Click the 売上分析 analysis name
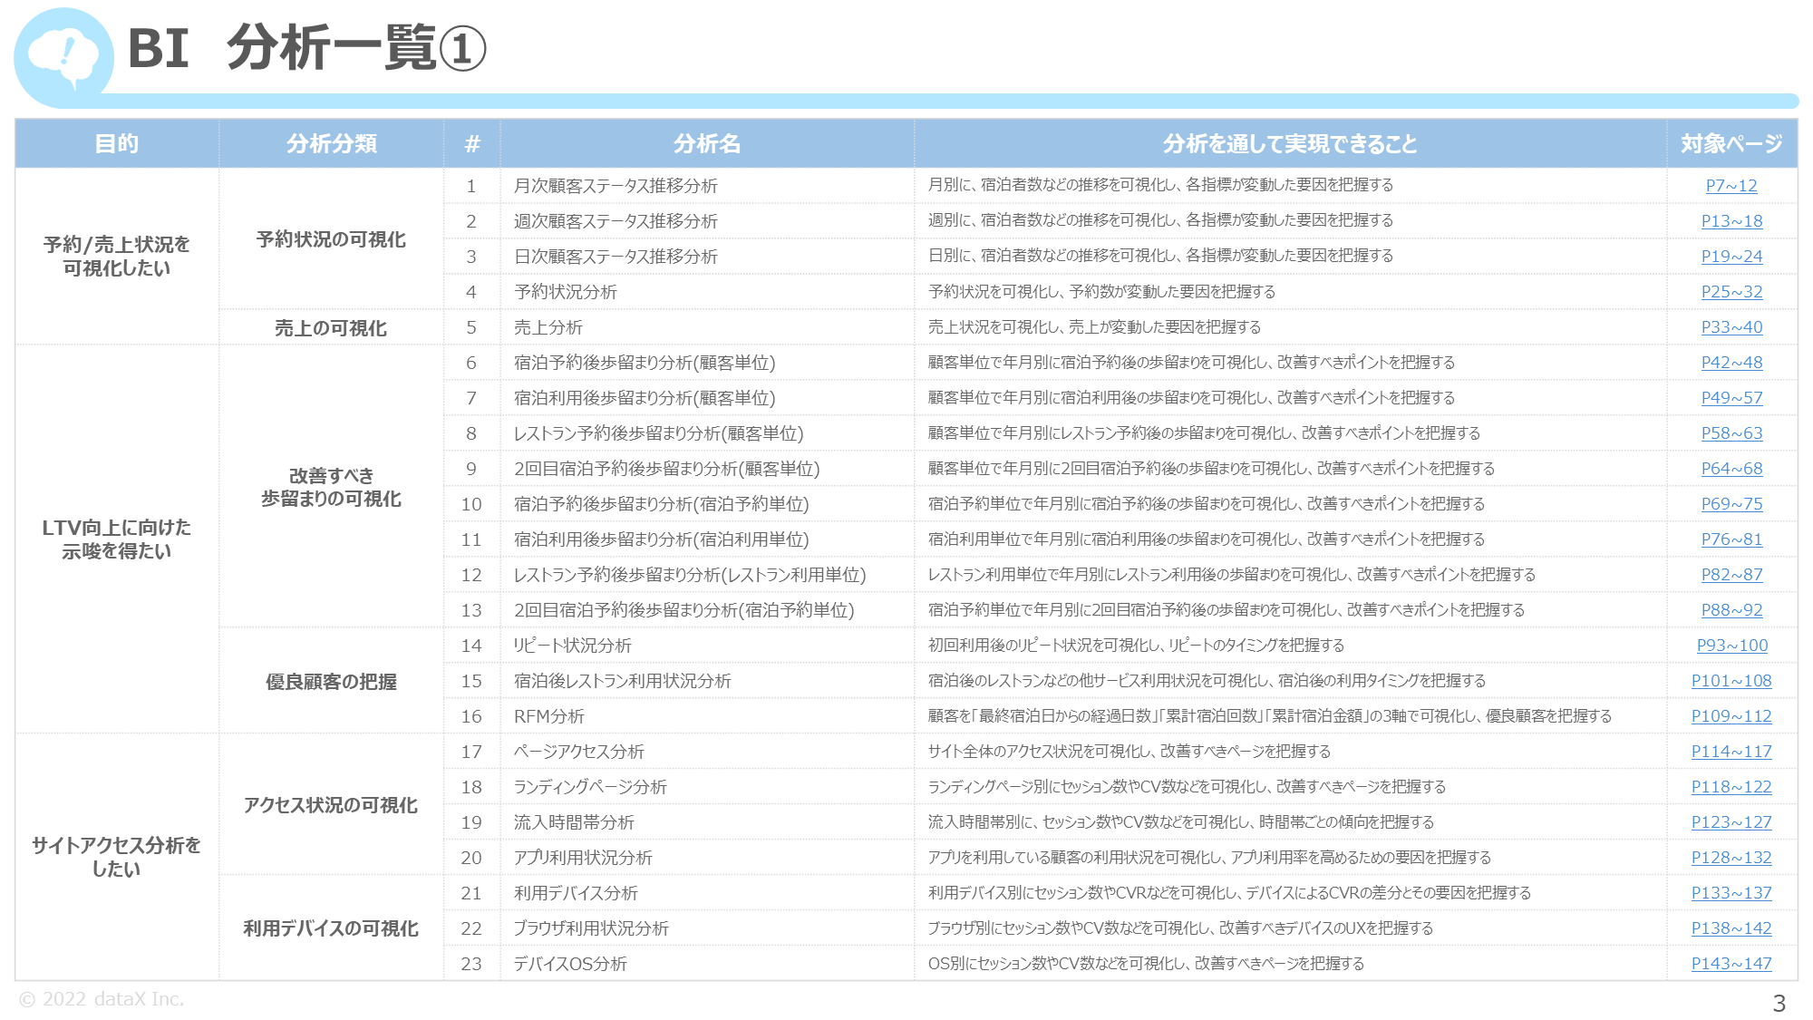Screen dimensions: 1813x1020 [x=548, y=327]
